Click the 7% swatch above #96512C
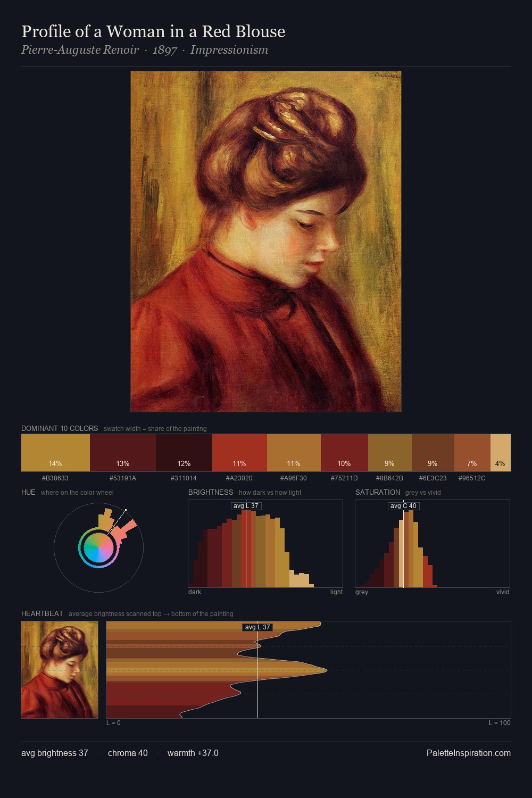Screen dimensions: 532x798 472,453
